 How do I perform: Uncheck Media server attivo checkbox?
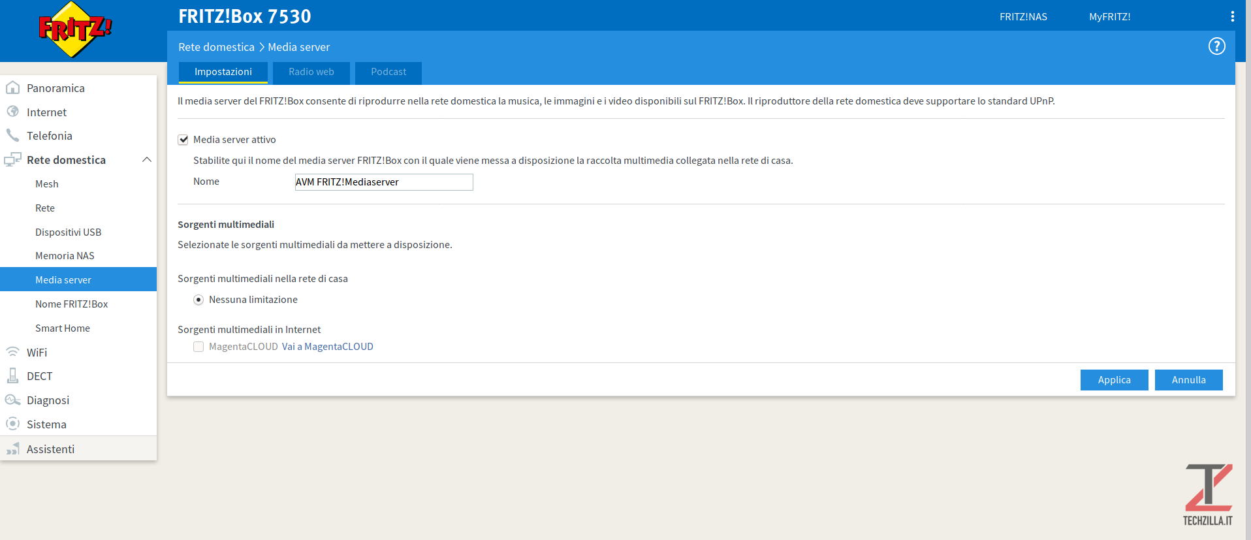pyautogui.click(x=183, y=140)
